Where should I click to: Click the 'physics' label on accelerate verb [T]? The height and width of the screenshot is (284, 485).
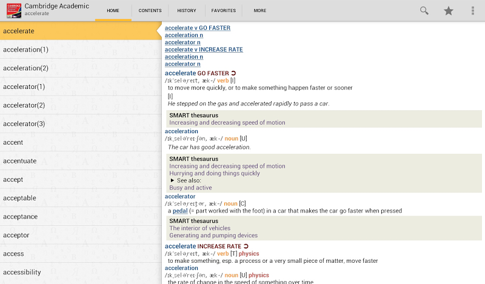tap(249, 253)
